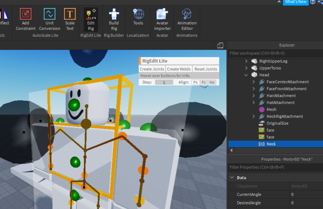The image size is (323, 209).
Task: Collapse the Data properties section
Action: [x=232, y=177]
